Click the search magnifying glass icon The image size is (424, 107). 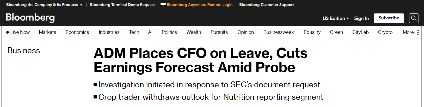pos(414,18)
